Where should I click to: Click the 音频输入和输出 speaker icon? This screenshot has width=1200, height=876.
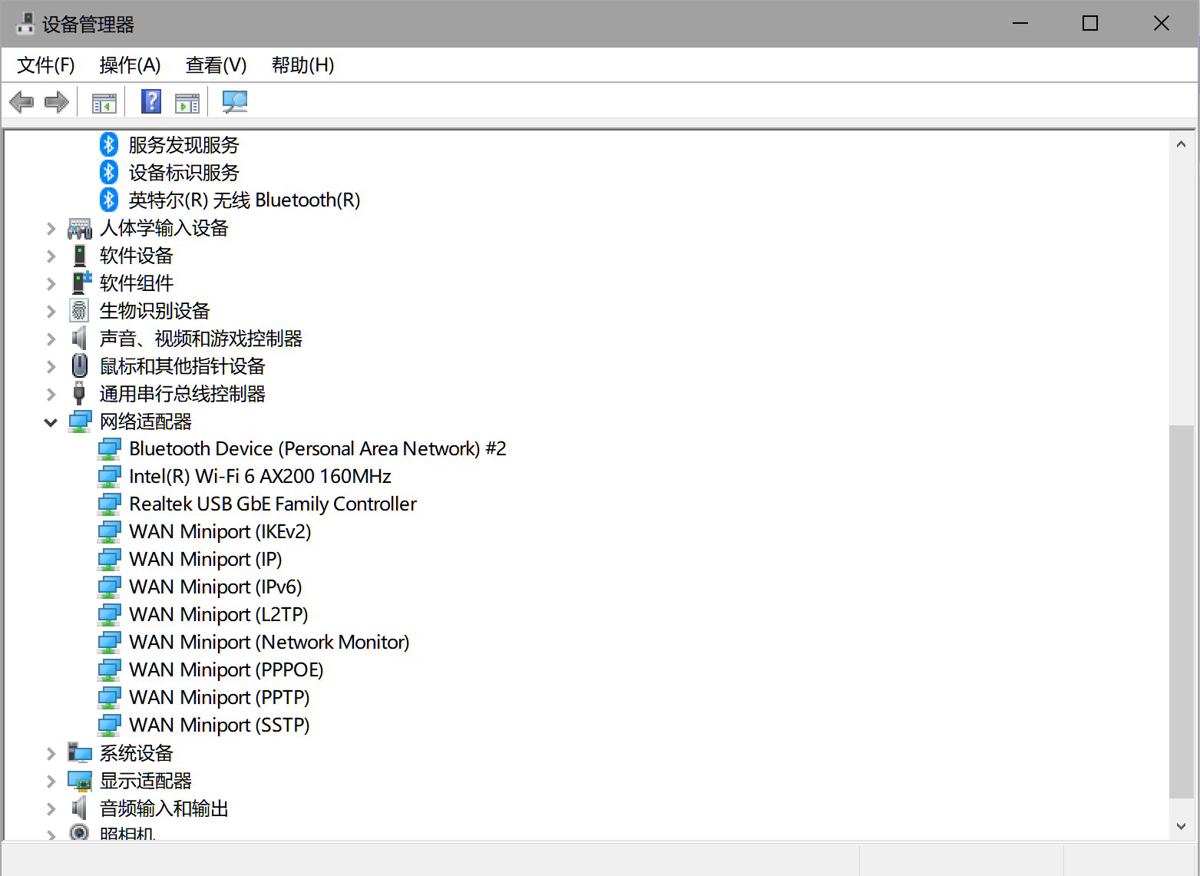79,808
